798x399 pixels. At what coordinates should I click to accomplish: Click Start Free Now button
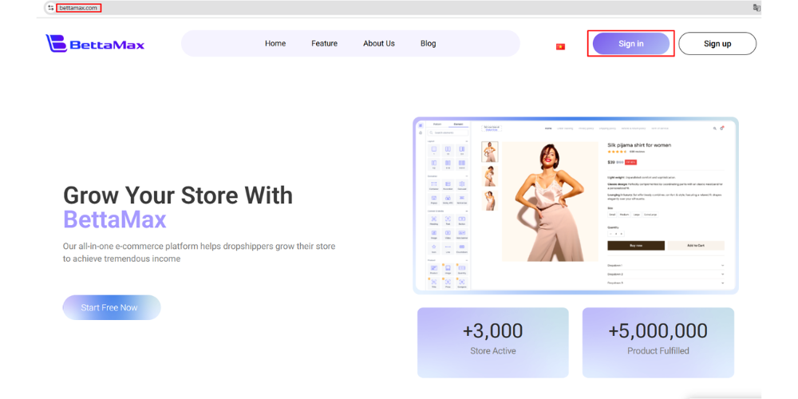tap(112, 307)
